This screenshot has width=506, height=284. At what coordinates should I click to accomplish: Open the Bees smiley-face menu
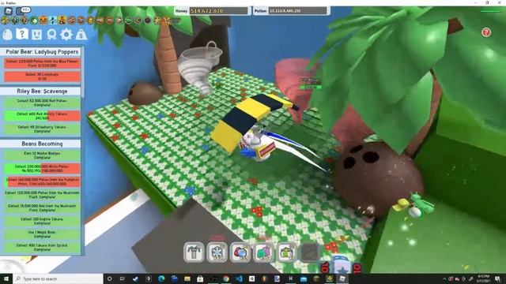tap(36, 34)
